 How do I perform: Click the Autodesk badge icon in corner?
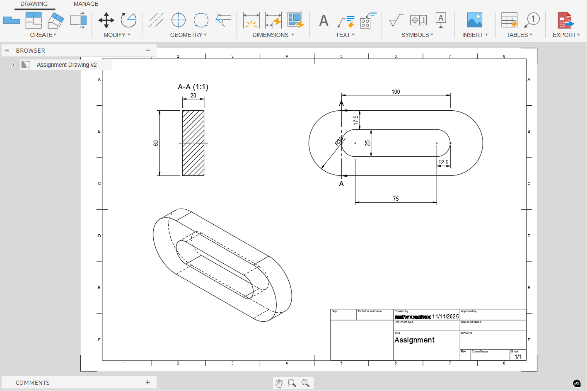[x=577, y=383]
